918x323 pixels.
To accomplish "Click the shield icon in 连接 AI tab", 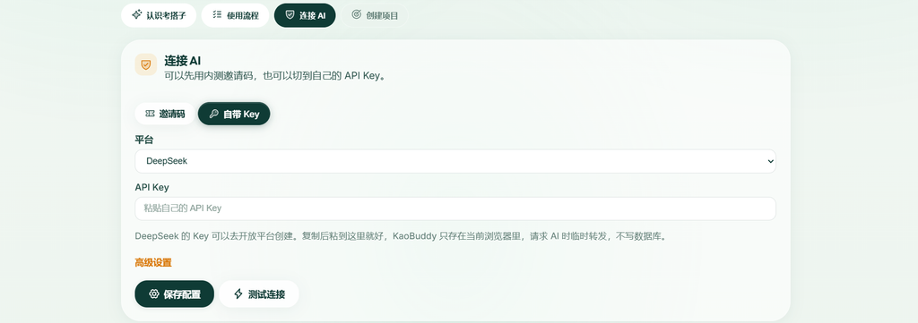I will (290, 14).
